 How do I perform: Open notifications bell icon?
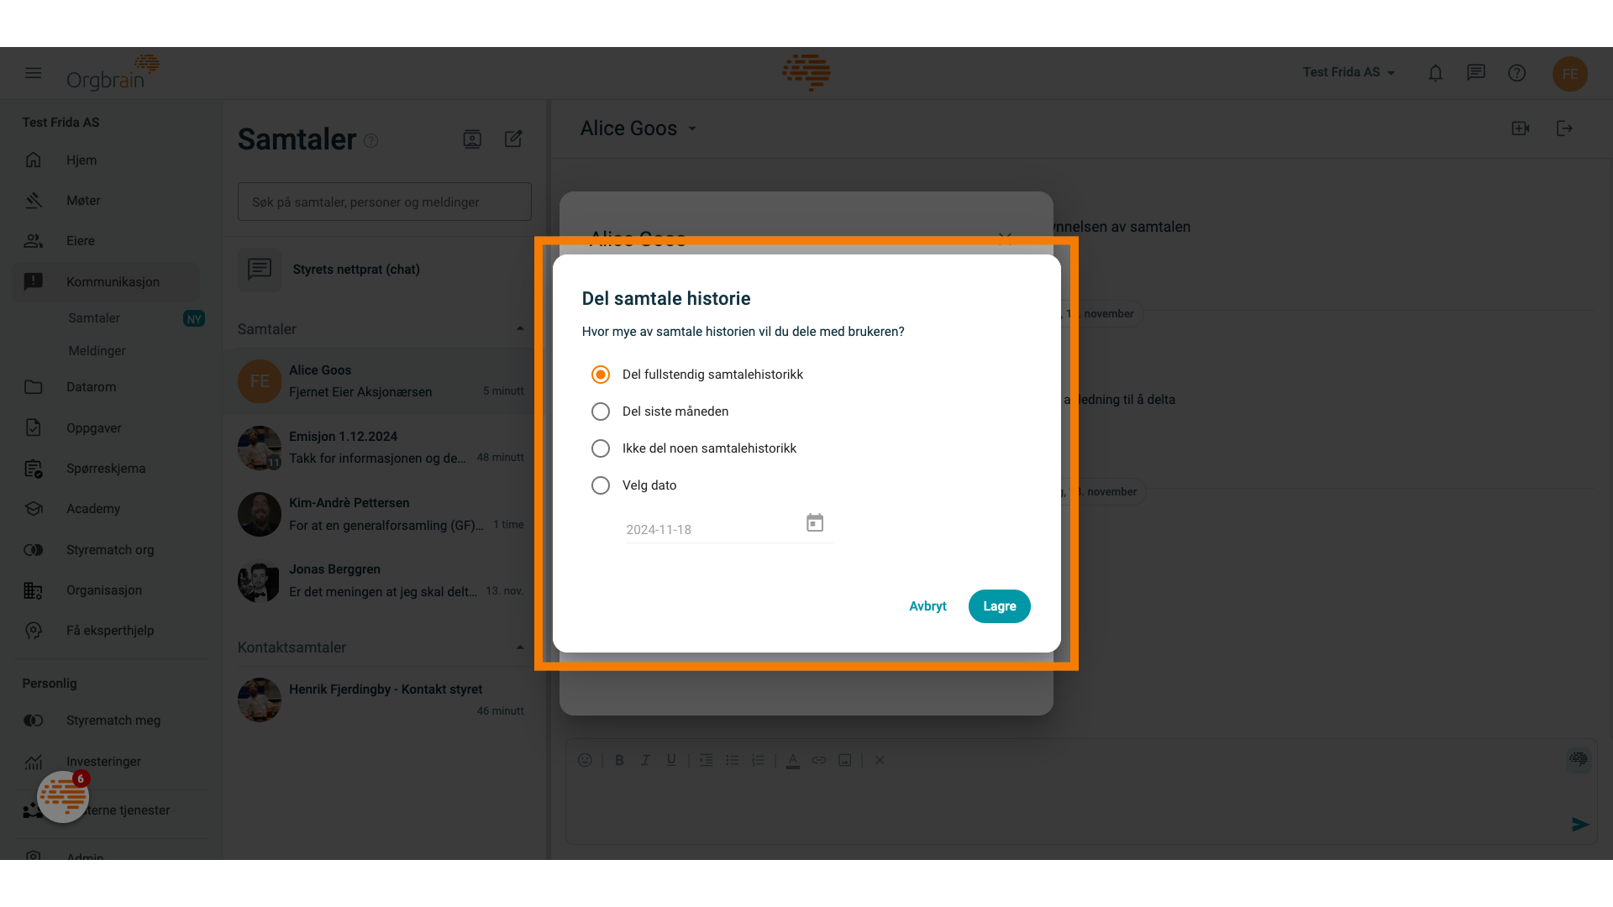point(1435,72)
